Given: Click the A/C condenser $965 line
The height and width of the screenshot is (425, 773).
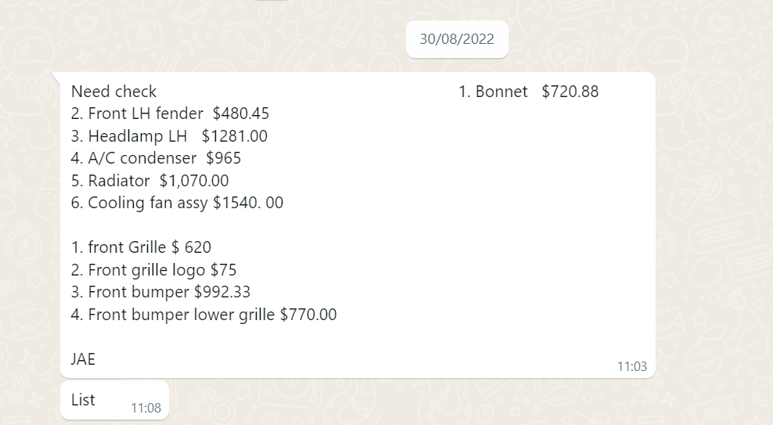Looking at the screenshot, I should pyautogui.click(x=156, y=158).
